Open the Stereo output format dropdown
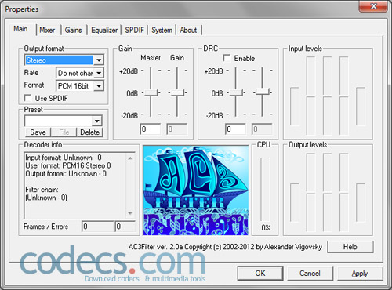 pyautogui.click(x=99, y=60)
